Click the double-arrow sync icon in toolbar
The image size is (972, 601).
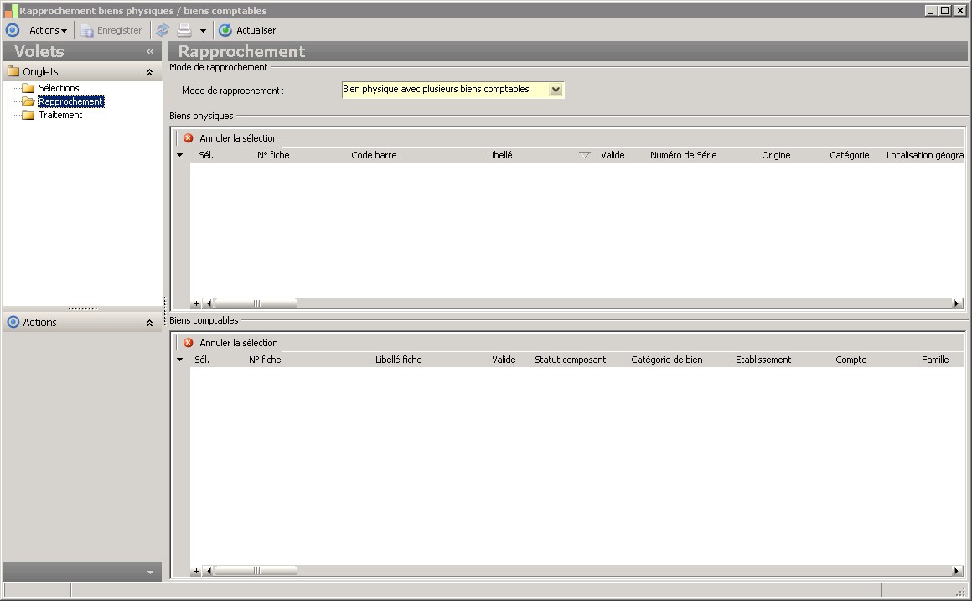(163, 30)
